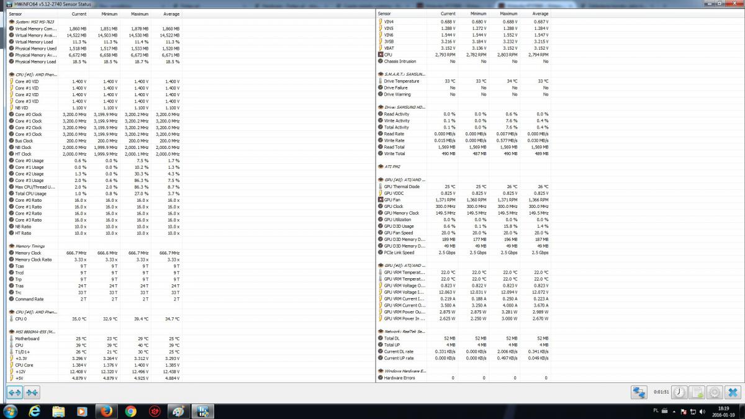Click the Total UP network row
The height and width of the screenshot is (419, 745).
coord(464,345)
